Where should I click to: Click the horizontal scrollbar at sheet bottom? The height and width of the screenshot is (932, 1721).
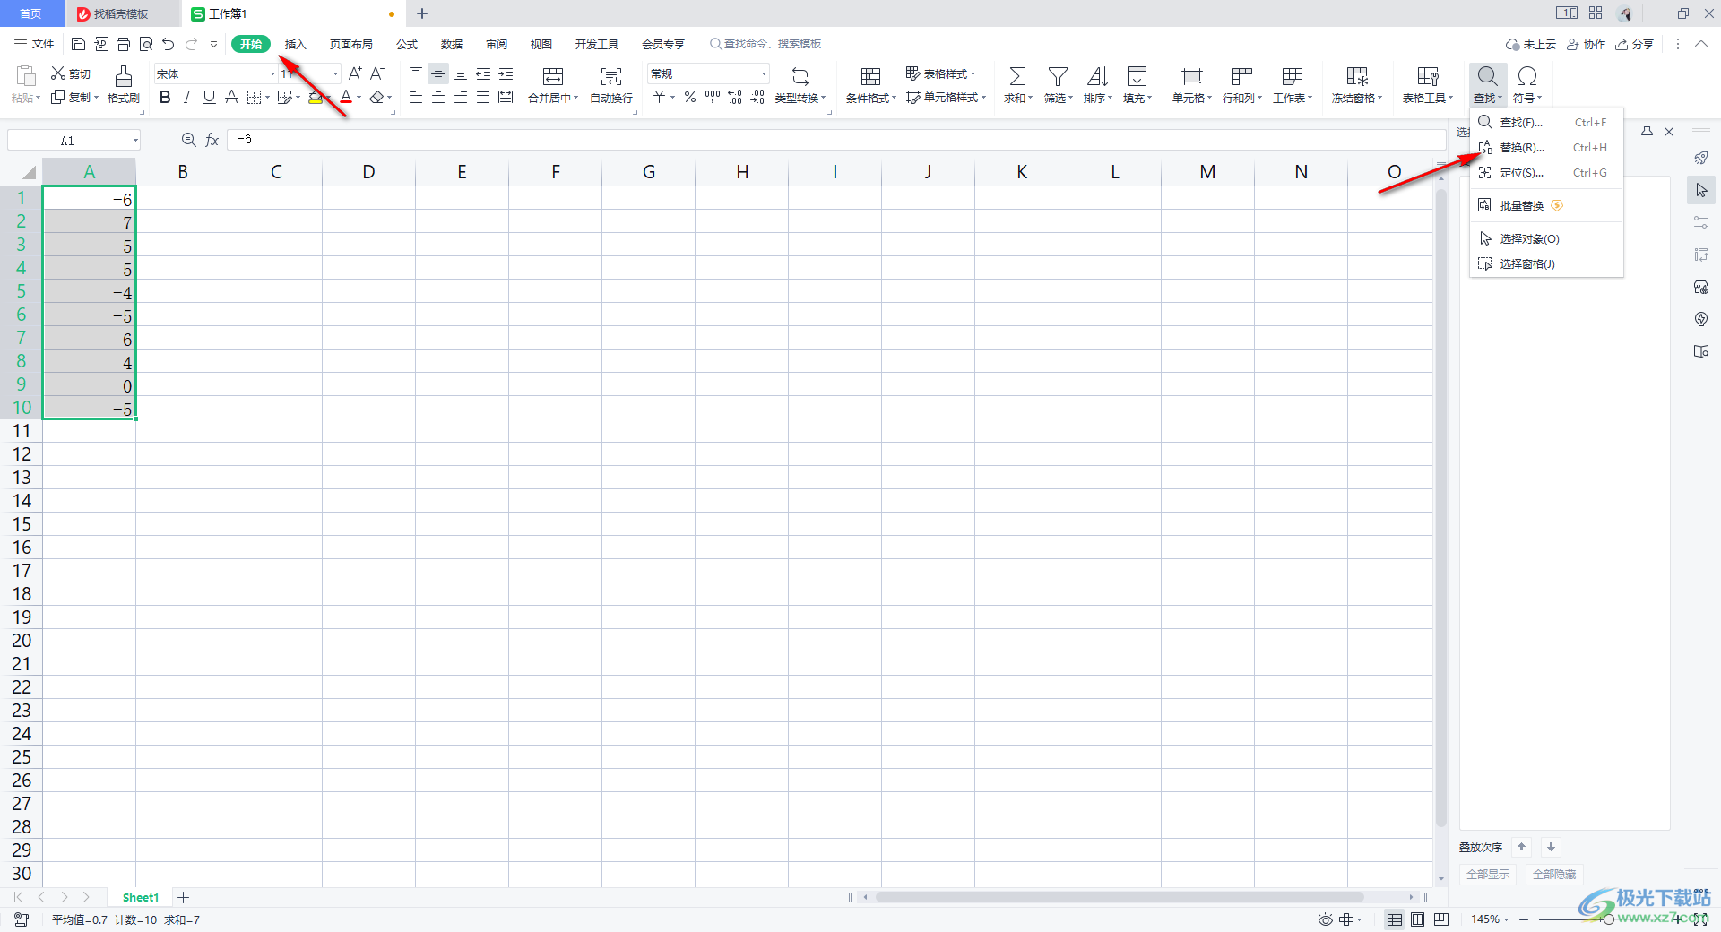(x=1120, y=897)
